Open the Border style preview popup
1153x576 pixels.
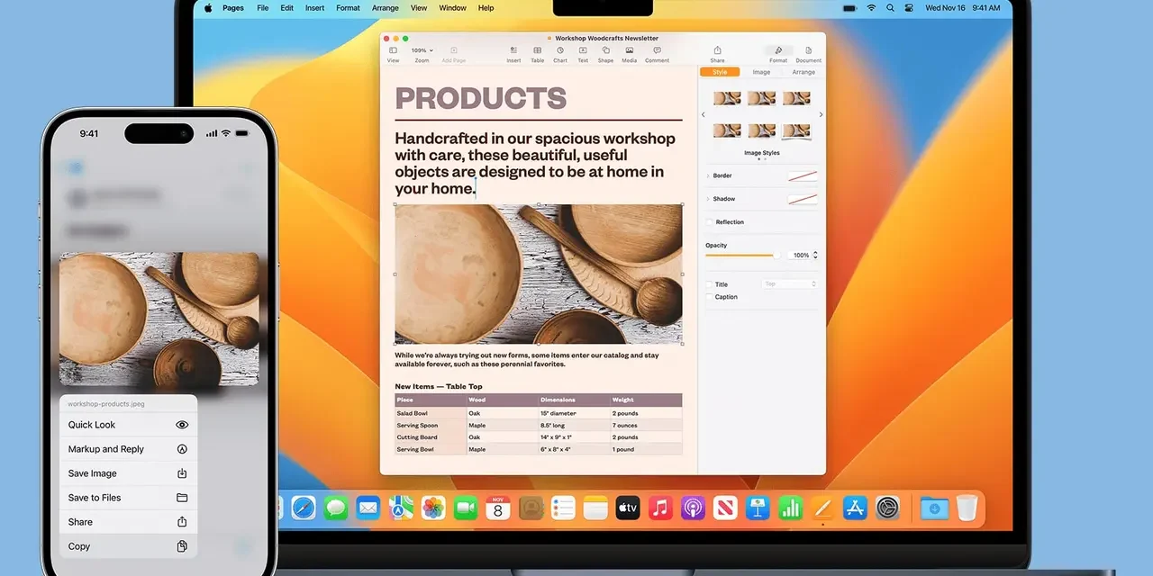click(803, 175)
